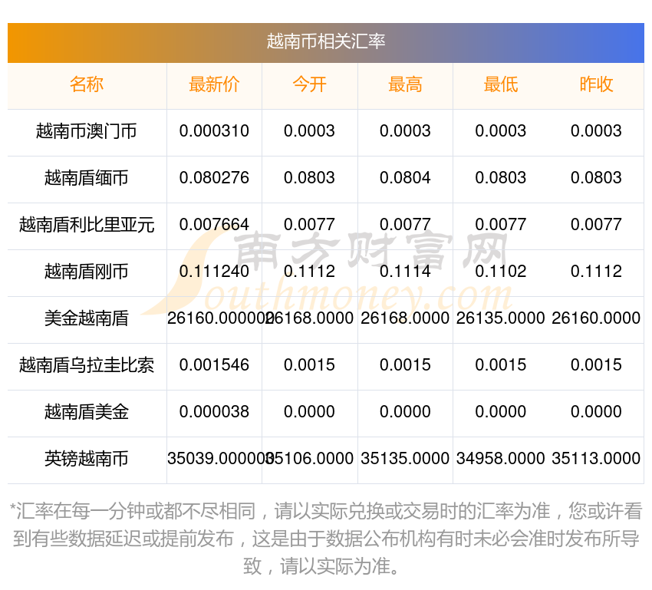
Task: Click 越南盾刚币 lowest value 0.1102
Action: (x=501, y=272)
